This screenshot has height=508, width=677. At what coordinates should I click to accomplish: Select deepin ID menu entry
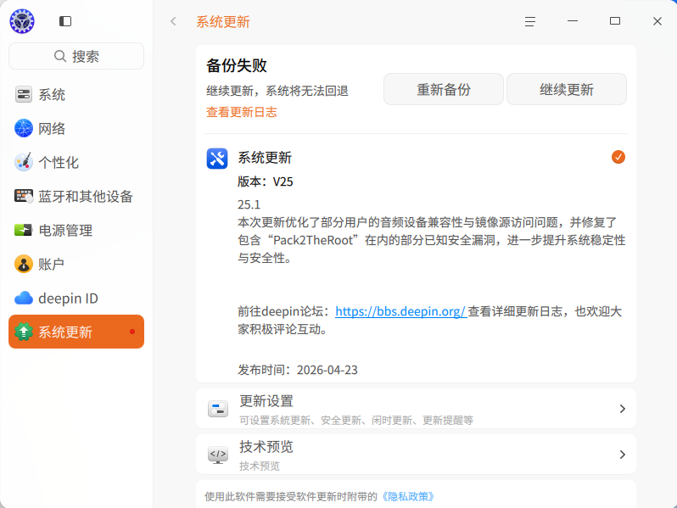click(76, 298)
